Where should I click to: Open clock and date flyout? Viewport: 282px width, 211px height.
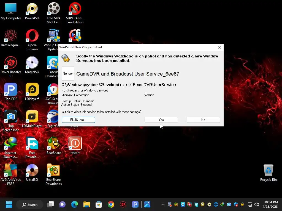click(x=270, y=204)
